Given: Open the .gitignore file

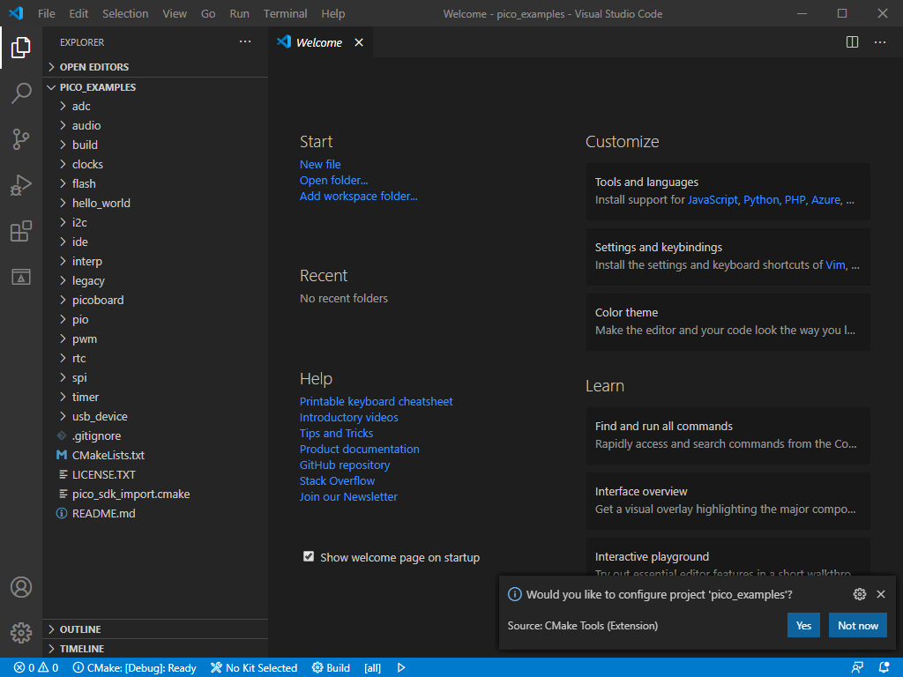Looking at the screenshot, I should (x=155, y=435).
